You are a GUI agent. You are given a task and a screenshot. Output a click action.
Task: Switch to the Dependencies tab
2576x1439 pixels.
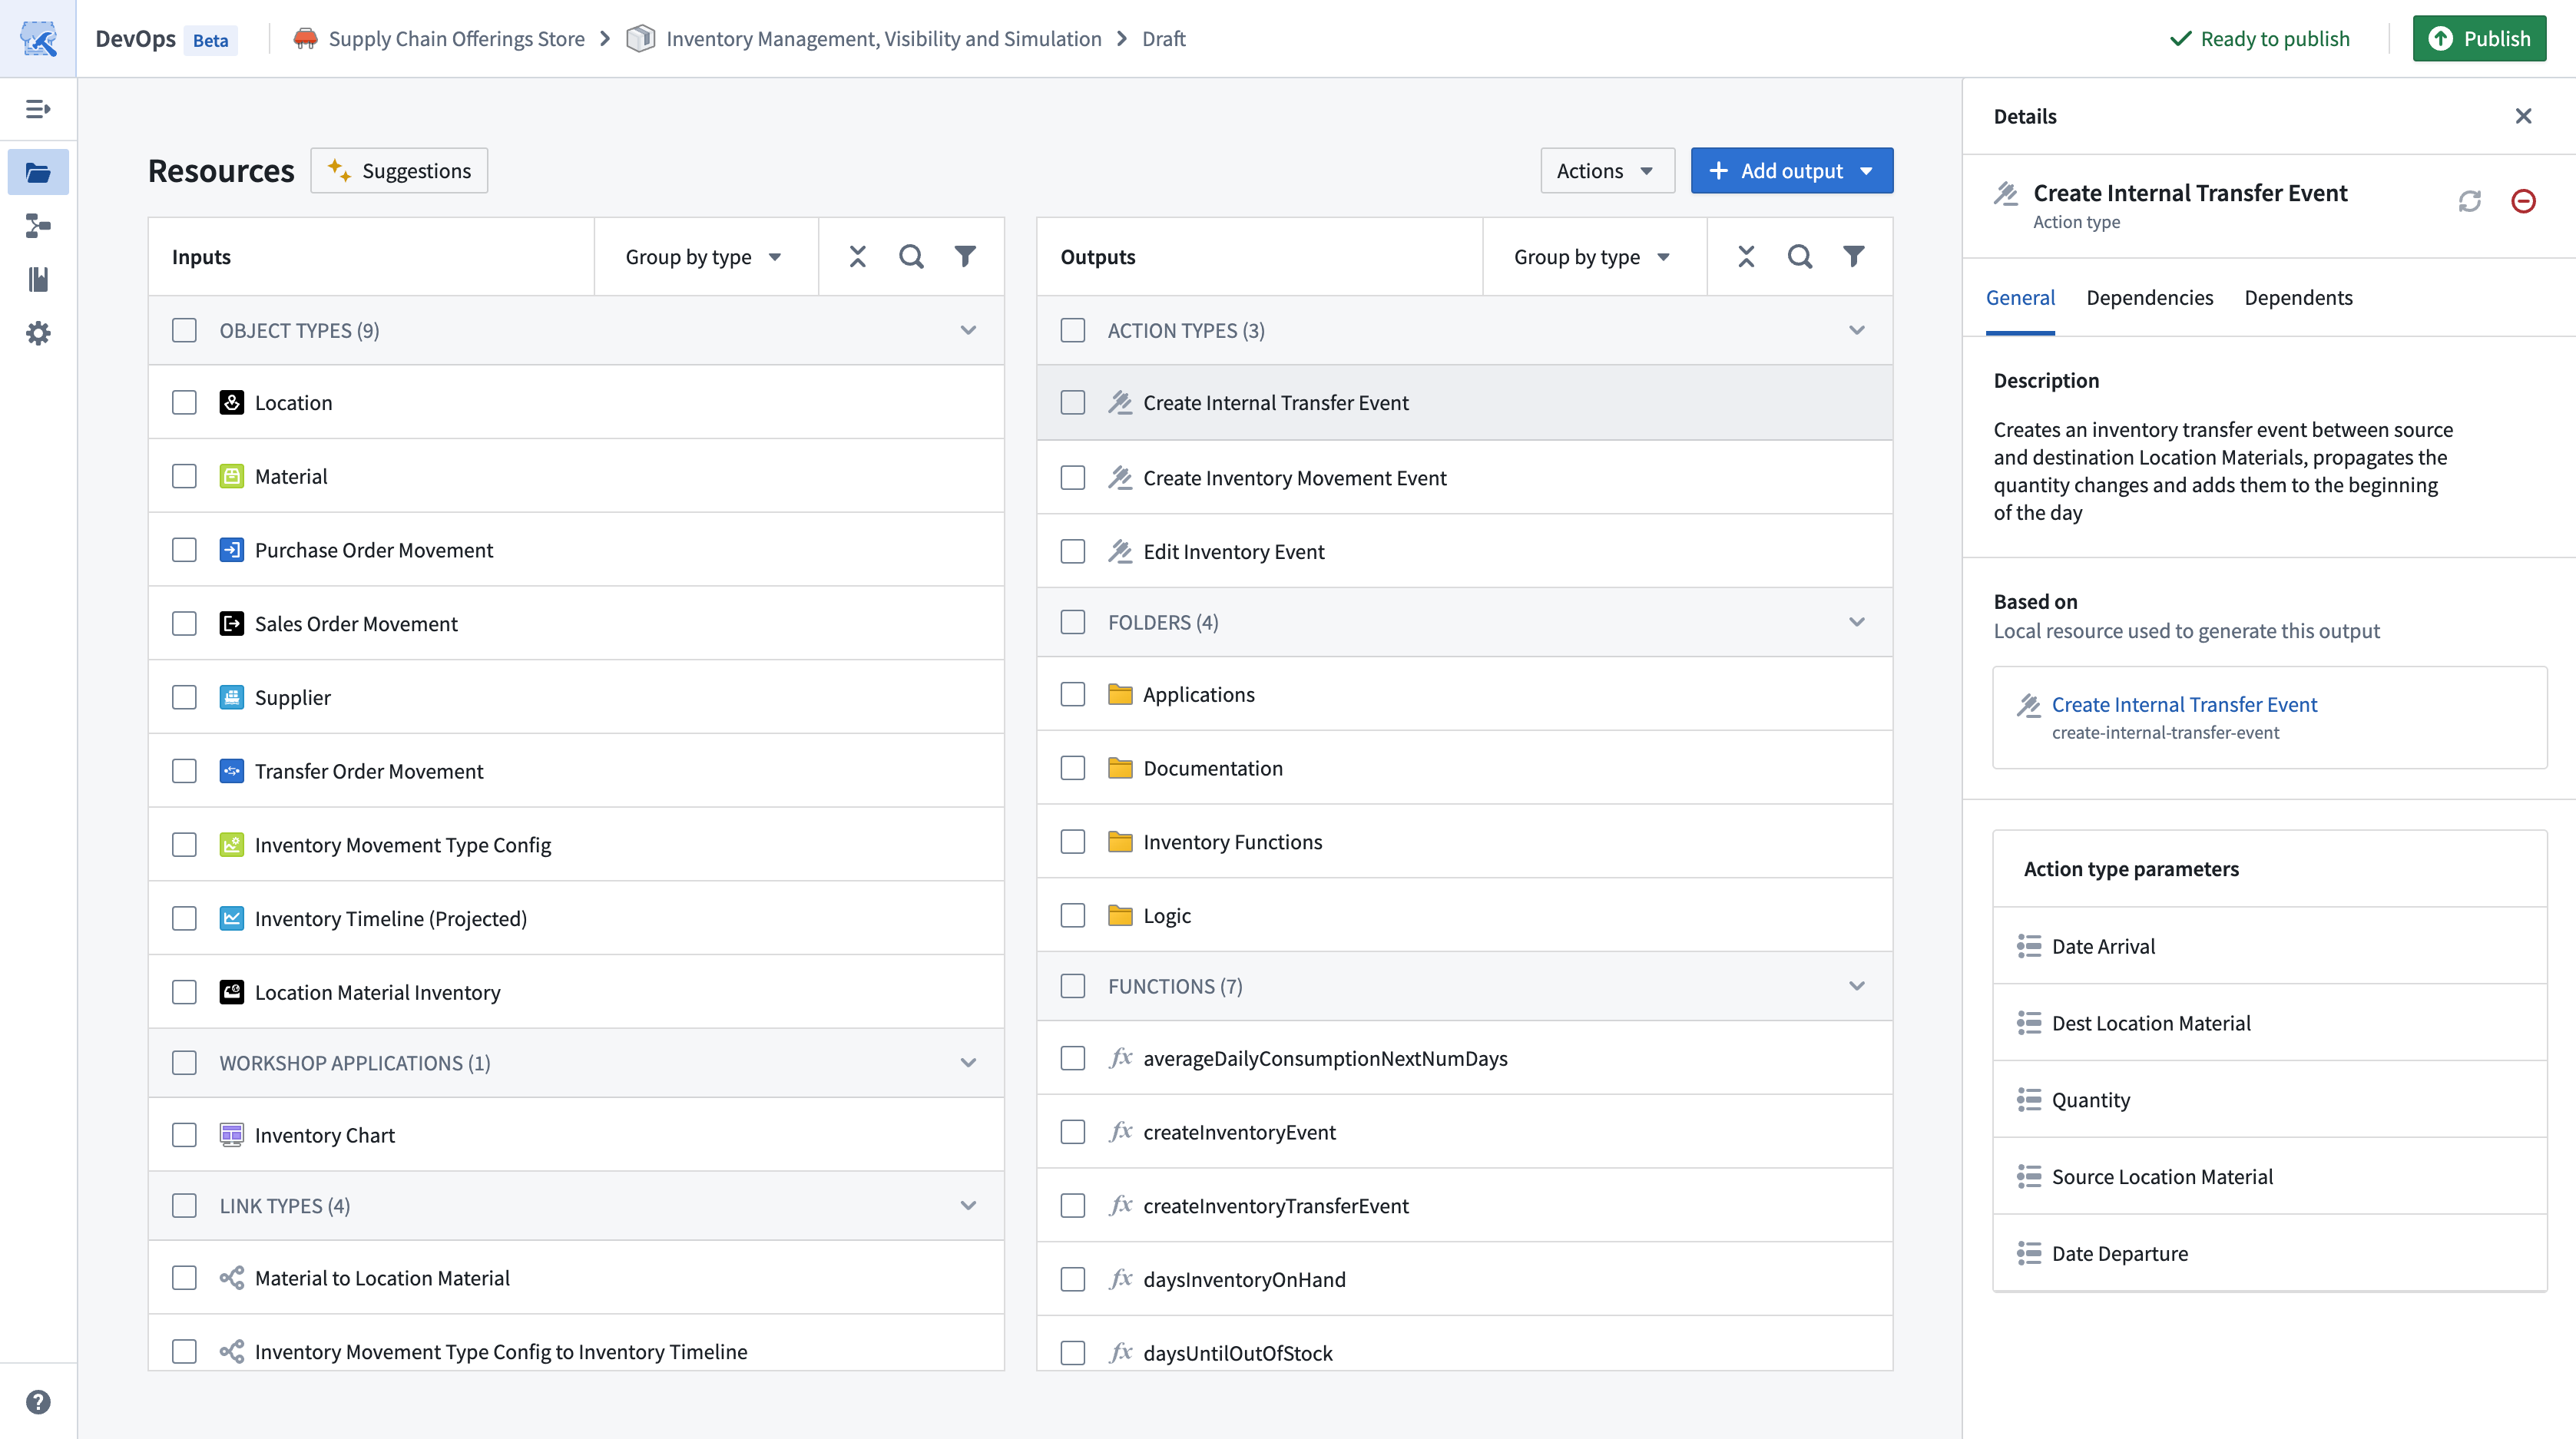pyautogui.click(x=2149, y=298)
